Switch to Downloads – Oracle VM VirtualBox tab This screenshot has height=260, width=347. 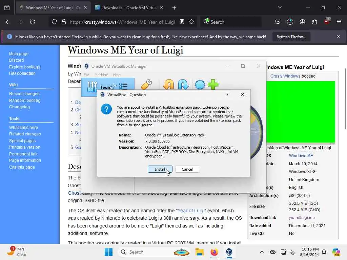[x=129, y=8]
